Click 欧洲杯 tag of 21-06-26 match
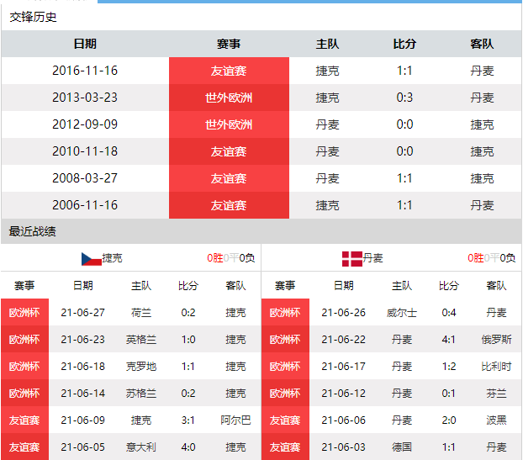The width and height of the screenshot is (523, 460). pyautogui.click(x=286, y=312)
